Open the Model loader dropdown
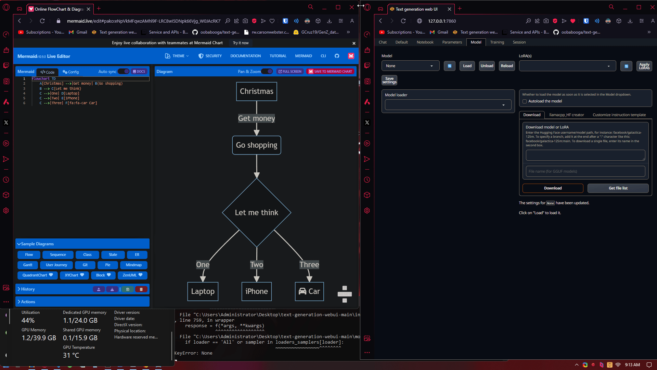657x370 pixels. 448,104
